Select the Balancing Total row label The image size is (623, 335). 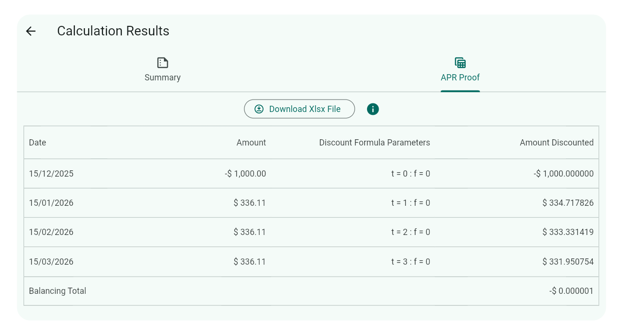click(x=58, y=291)
